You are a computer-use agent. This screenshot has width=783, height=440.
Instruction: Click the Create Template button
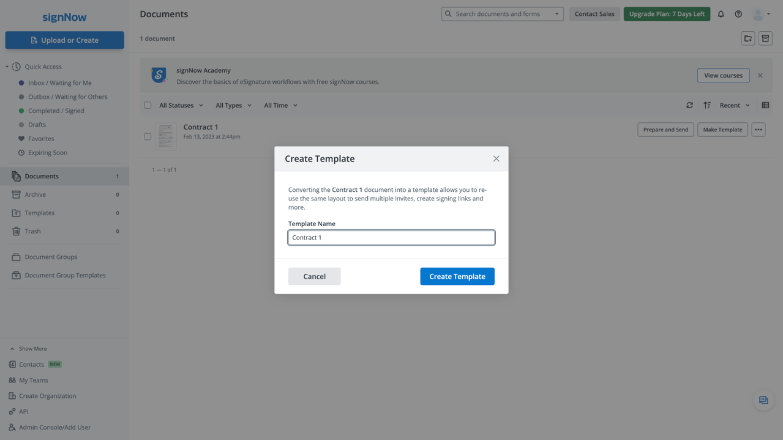pyautogui.click(x=457, y=276)
